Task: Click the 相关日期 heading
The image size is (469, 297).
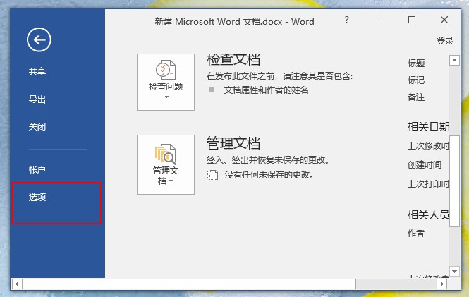Action: point(428,127)
